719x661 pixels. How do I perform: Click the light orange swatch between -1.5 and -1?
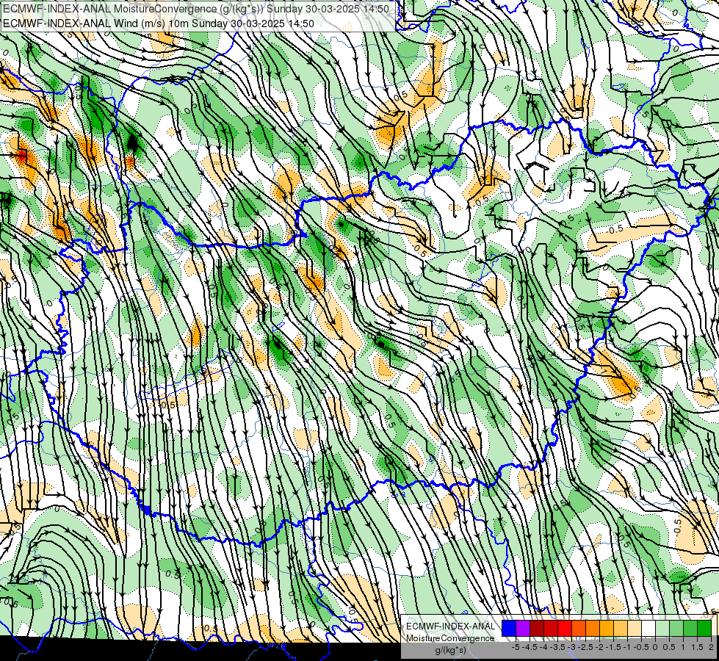click(x=621, y=629)
